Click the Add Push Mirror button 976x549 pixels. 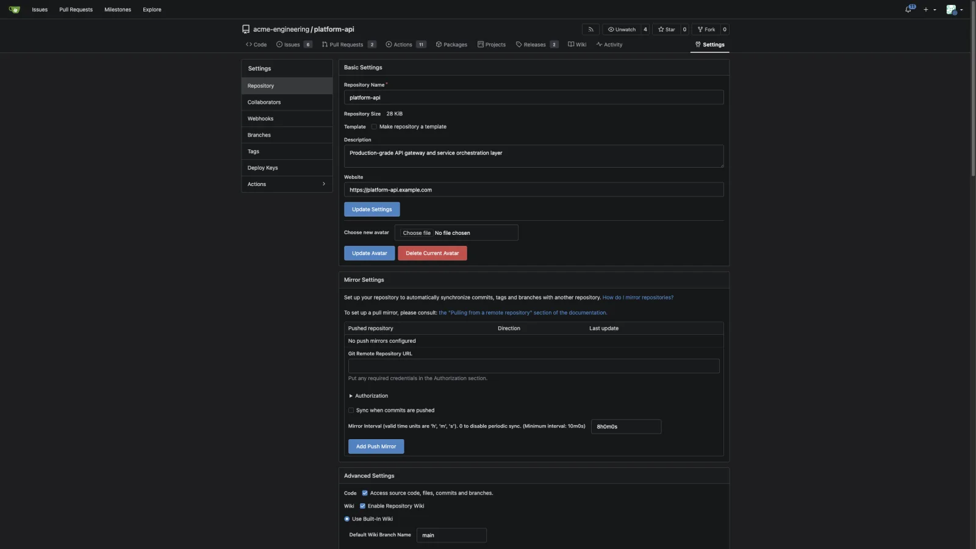pos(376,447)
